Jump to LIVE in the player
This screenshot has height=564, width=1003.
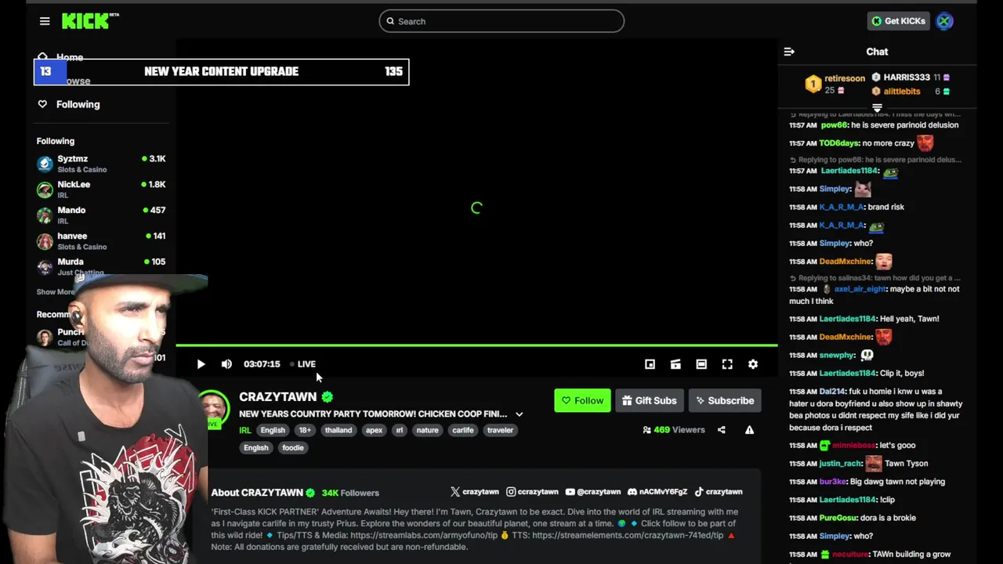pos(303,364)
